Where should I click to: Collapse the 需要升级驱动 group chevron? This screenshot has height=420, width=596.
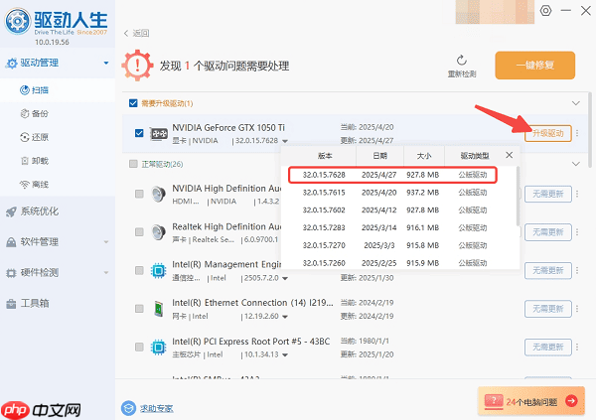click(576, 103)
